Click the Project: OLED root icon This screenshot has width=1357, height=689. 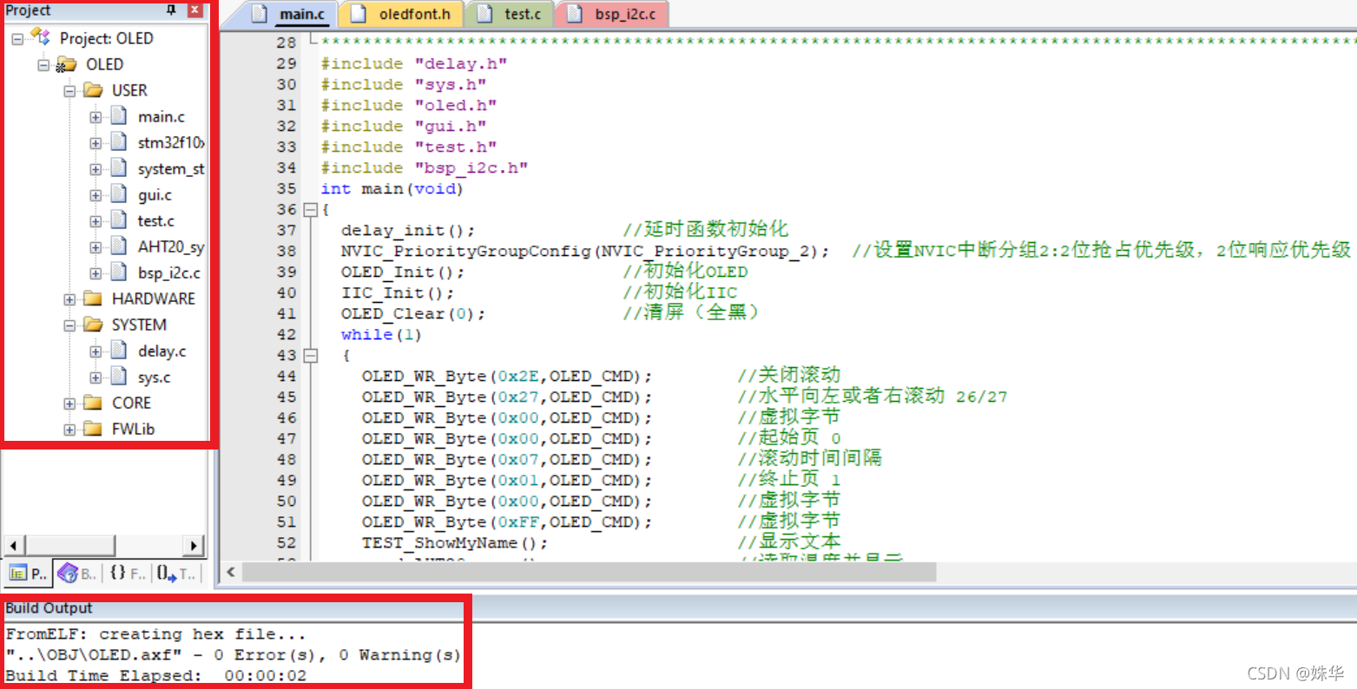pos(41,37)
